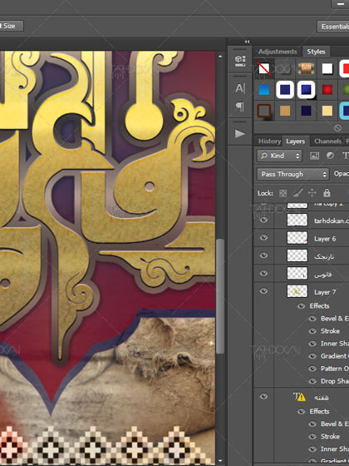Open the Pass Through blend mode dropdown
The image size is (349, 466).
[293, 174]
